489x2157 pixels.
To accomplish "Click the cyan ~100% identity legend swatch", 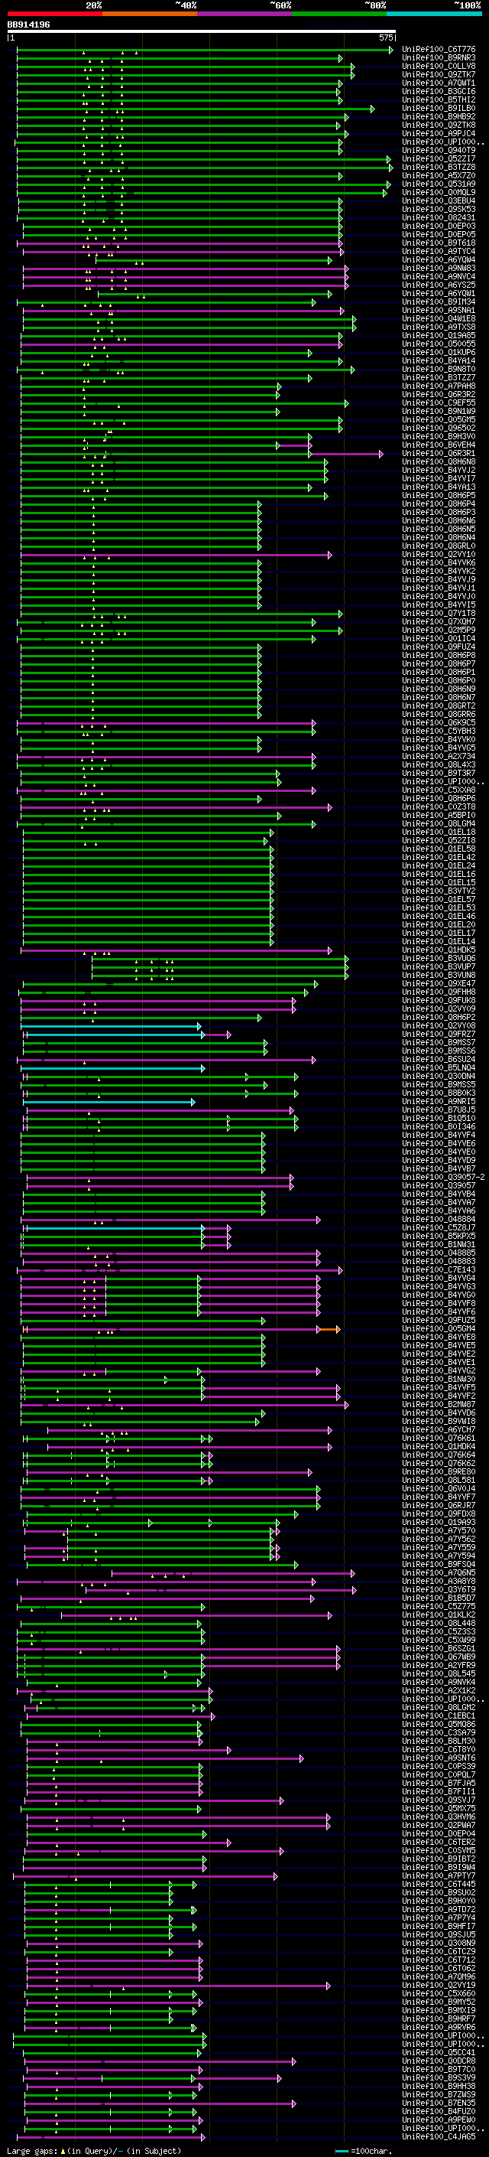I will click(433, 14).
